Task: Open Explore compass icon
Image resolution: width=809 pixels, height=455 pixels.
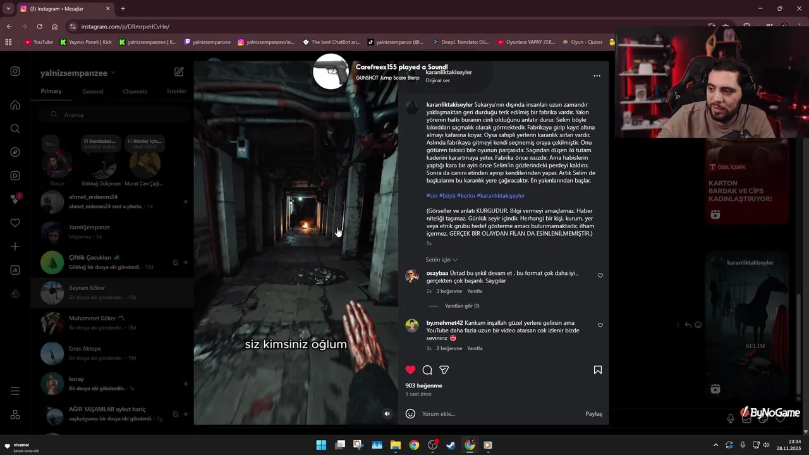Action: click(15, 152)
